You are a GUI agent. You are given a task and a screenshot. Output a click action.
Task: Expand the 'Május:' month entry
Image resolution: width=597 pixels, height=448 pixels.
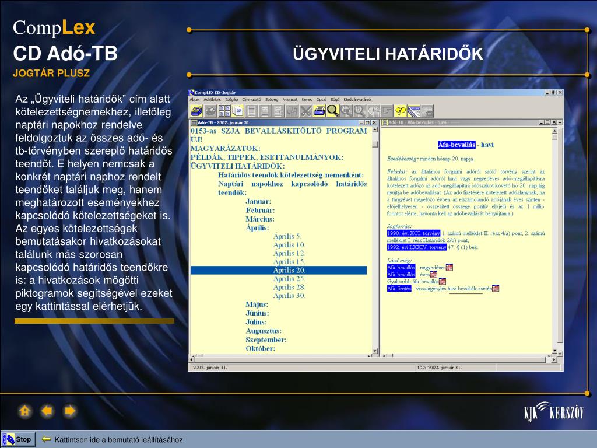coord(257,304)
